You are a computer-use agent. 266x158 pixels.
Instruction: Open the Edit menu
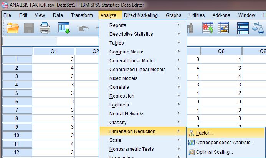(23, 15)
